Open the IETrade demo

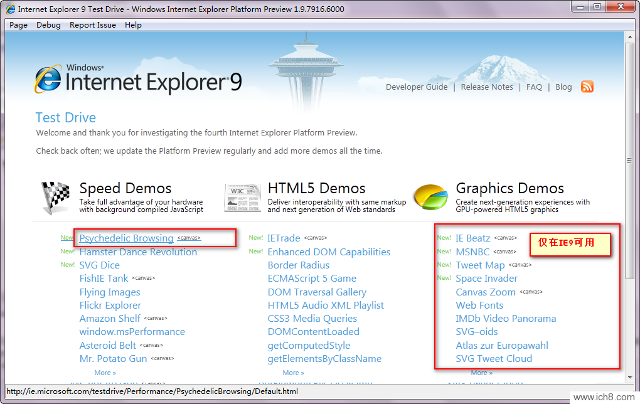click(284, 238)
